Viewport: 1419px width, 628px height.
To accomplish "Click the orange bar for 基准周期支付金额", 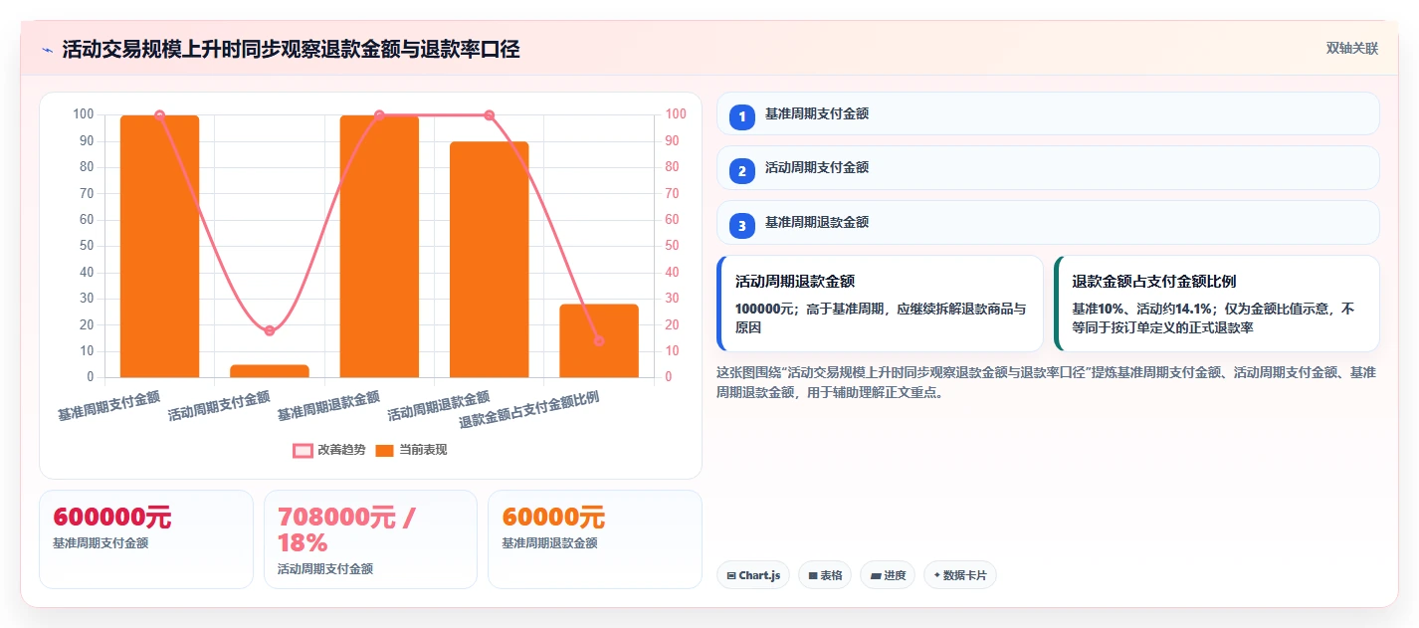I will (159, 247).
